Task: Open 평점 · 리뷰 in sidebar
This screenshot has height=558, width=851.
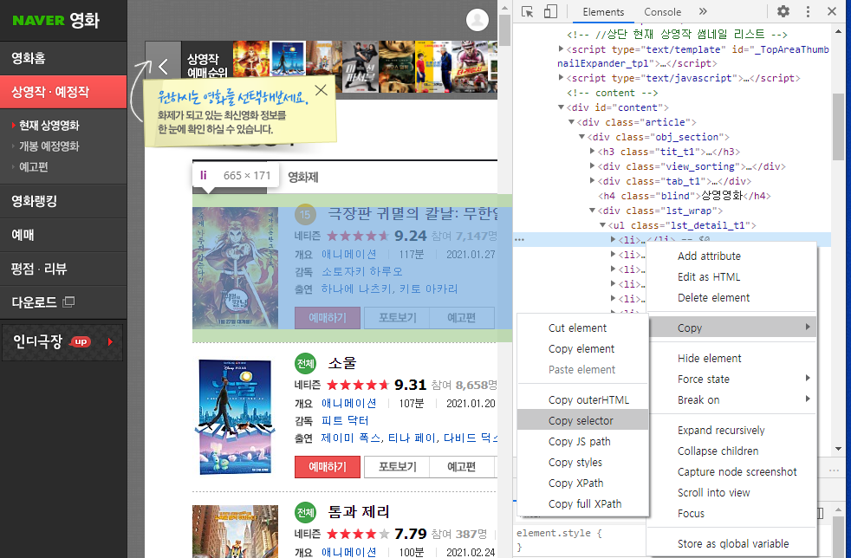Action: point(63,269)
